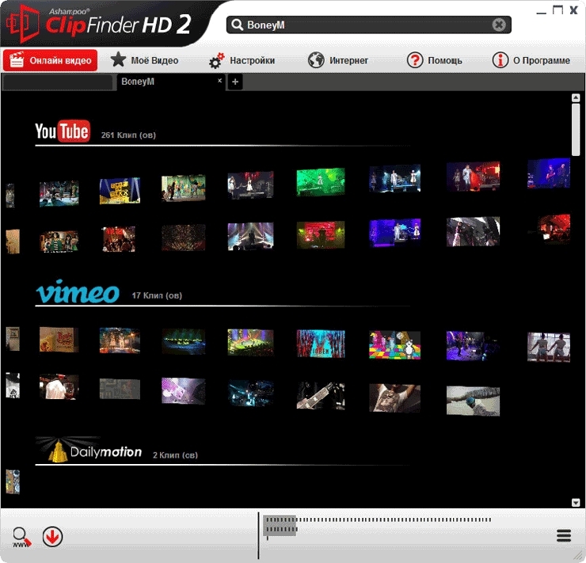Open the guitar neck Vimeo thumbnail
Screen dimensions: 586x563
click(x=321, y=396)
